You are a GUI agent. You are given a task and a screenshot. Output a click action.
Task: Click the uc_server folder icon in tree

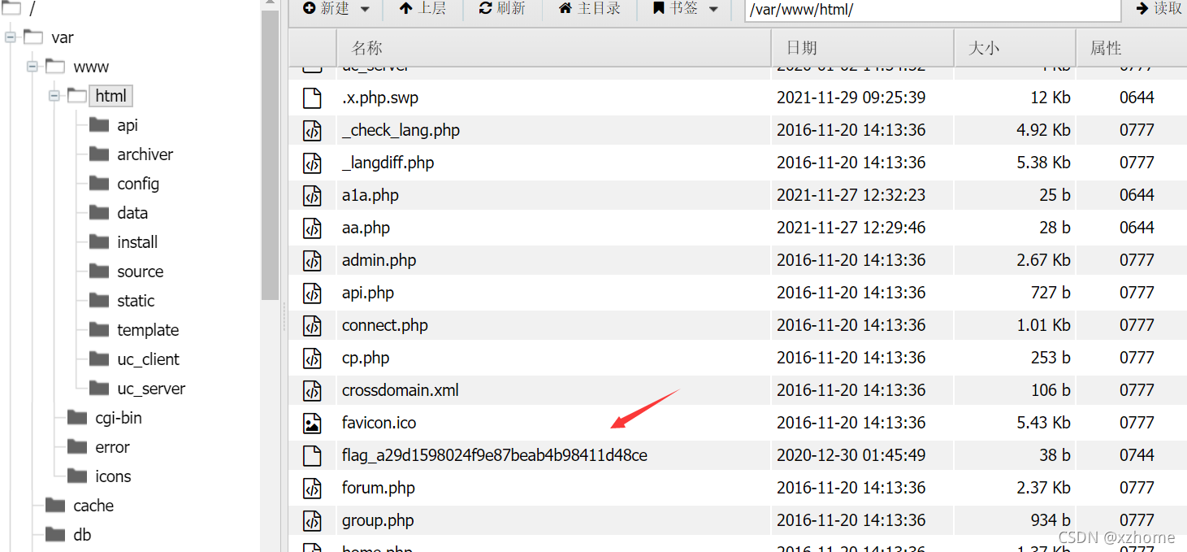tap(99, 388)
